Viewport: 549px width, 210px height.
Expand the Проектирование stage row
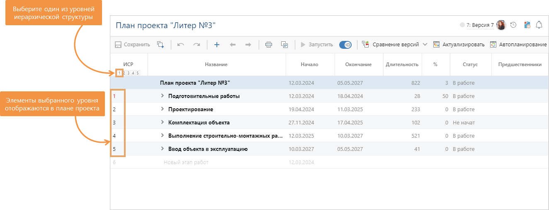163,110
